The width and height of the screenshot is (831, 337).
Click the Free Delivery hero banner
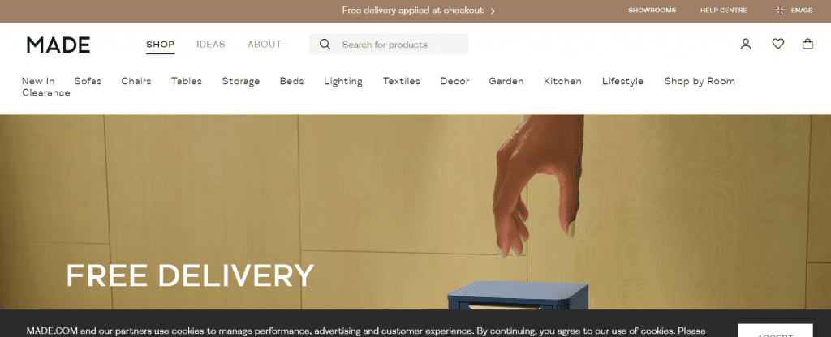(x=415, y=212)
